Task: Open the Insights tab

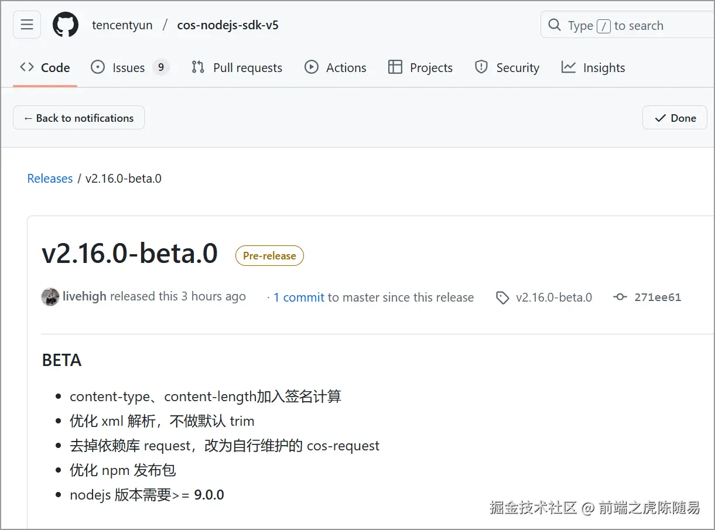Action: pos(593,68)
